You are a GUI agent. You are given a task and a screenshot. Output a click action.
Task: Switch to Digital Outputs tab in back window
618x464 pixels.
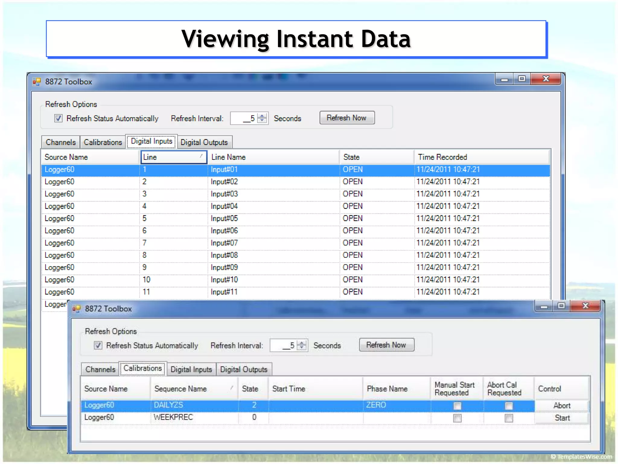(x=204, y=142)
